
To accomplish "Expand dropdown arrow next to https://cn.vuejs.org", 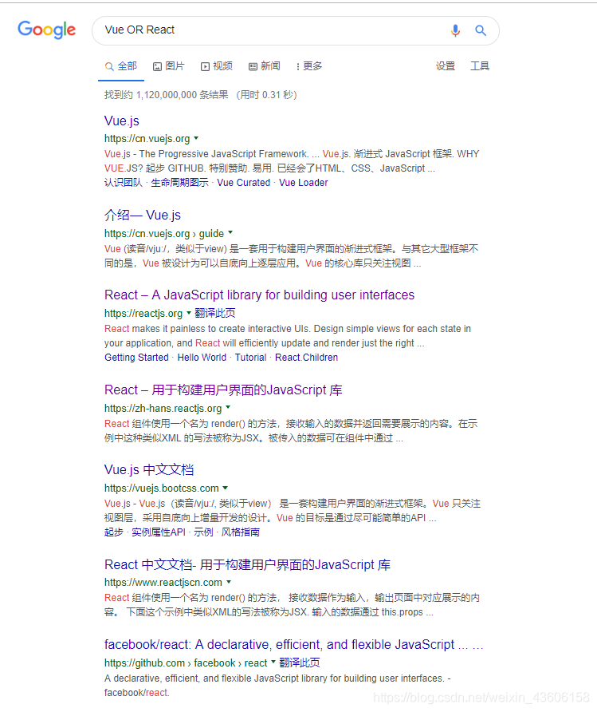I will click(x=196, y=138).
